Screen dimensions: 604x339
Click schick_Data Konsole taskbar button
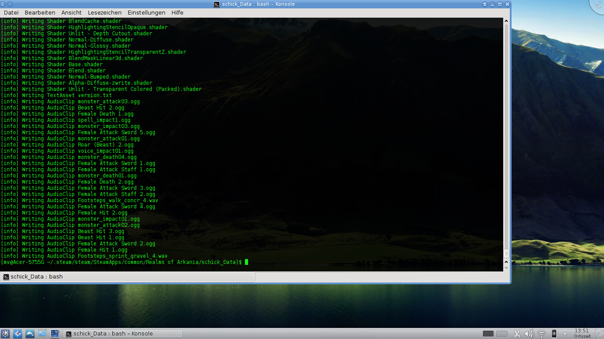[122, 334]
